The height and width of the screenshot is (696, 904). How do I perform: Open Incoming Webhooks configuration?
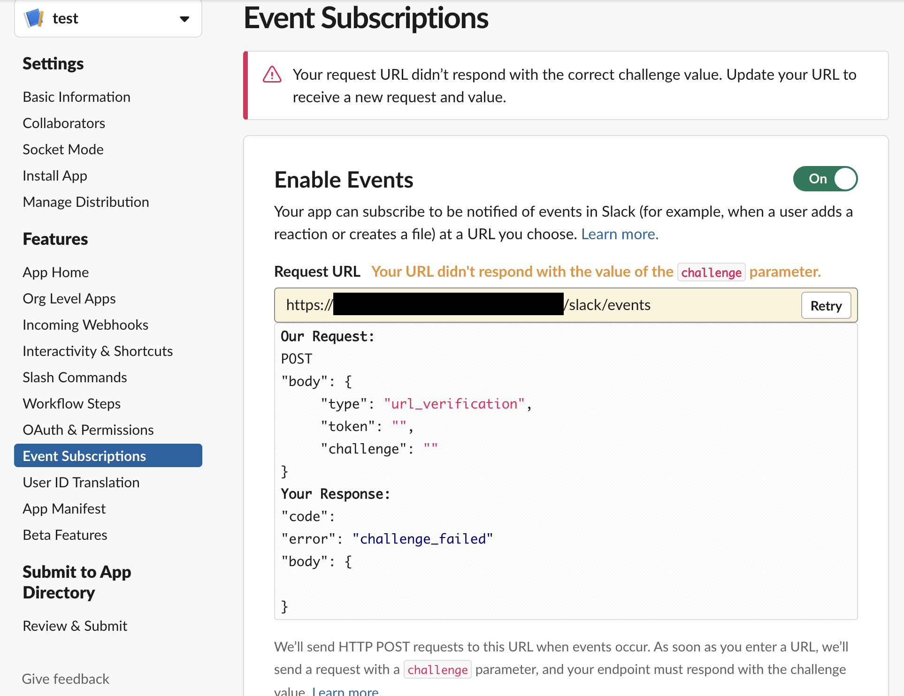coord(85,324)
